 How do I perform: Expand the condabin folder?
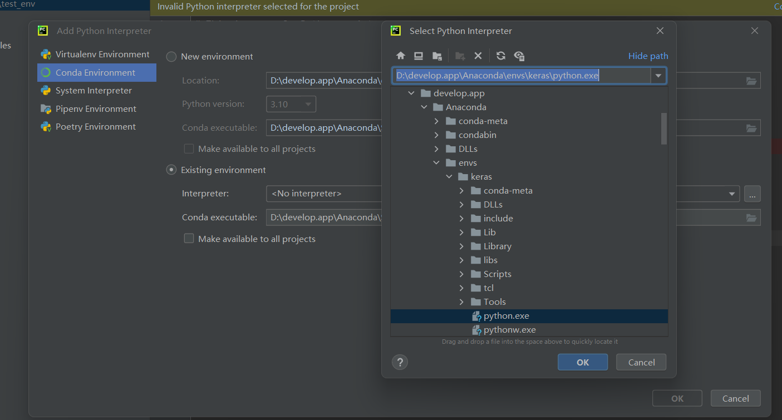point(437,135)
